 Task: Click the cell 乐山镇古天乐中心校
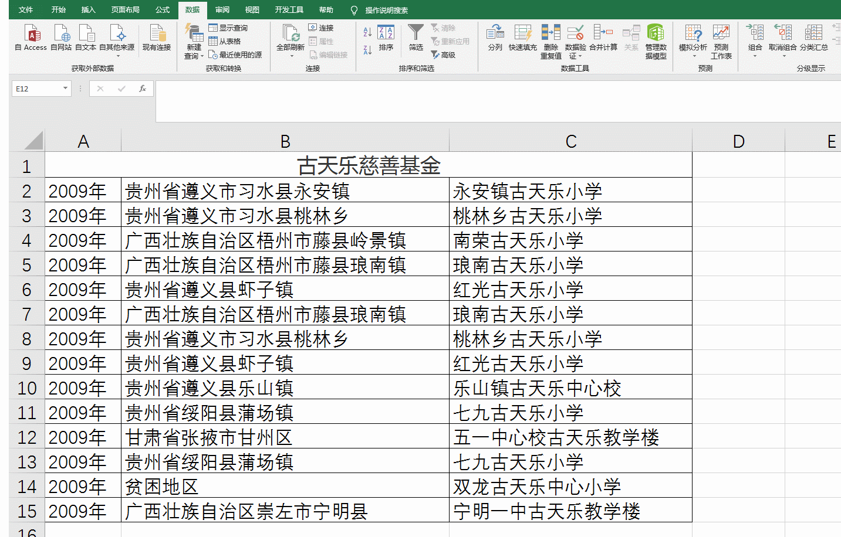(570, 388)
